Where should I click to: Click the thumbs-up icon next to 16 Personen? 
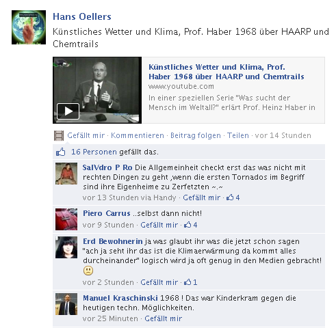click(x=61, y=152)
